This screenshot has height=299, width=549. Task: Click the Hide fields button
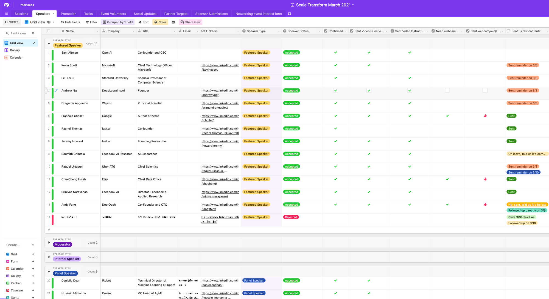70,22
